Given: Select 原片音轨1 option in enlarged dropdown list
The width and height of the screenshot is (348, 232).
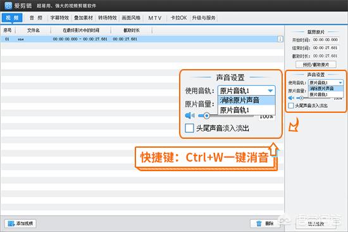Looking at the screenshot, I should 247,110.
